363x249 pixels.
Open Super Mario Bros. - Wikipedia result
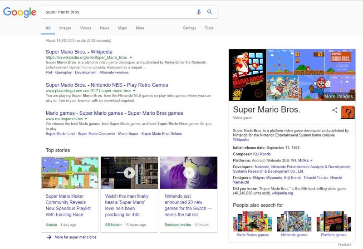(79, 52)
